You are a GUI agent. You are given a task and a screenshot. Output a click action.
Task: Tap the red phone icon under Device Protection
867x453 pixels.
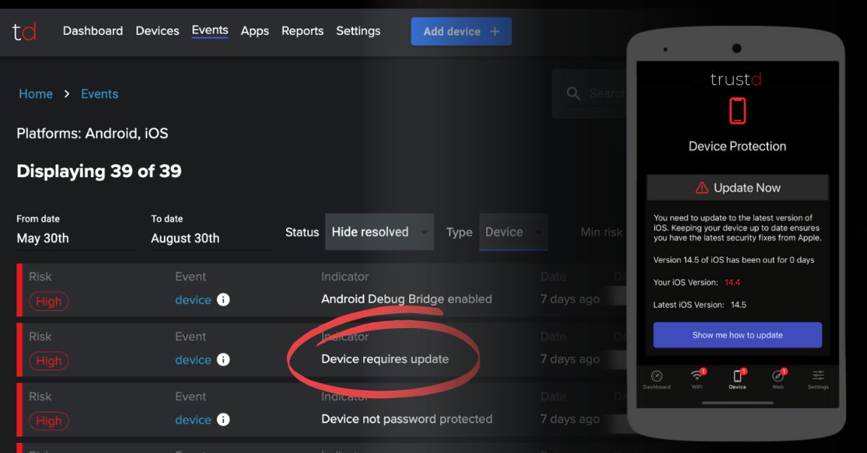(x=737, y=111)
